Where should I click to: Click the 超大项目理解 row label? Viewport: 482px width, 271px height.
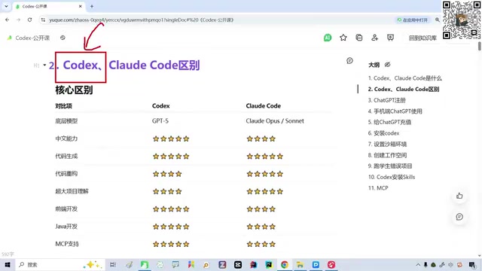pos(72,191)
